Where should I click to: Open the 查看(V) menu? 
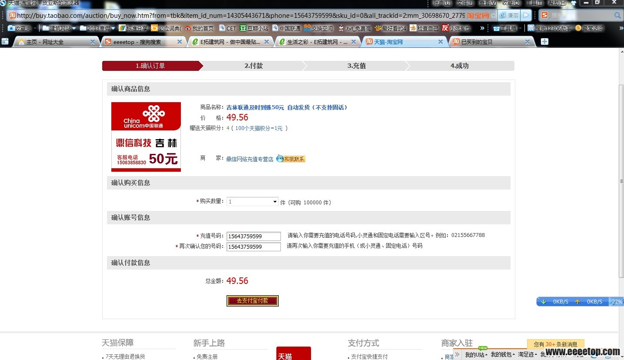[x=487, y=3]
